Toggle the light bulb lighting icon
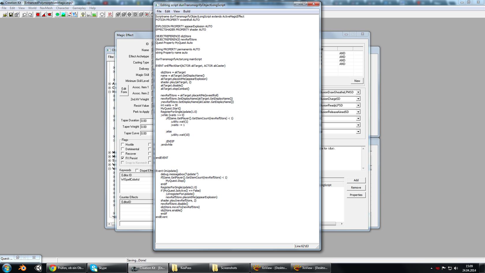This screenshot has height=273, width=485. (x=83, y=14)
